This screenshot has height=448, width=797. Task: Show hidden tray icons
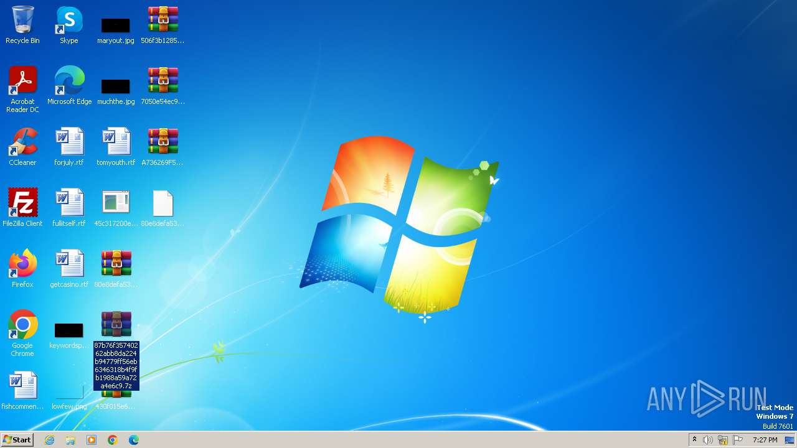(x=694, y=440)
